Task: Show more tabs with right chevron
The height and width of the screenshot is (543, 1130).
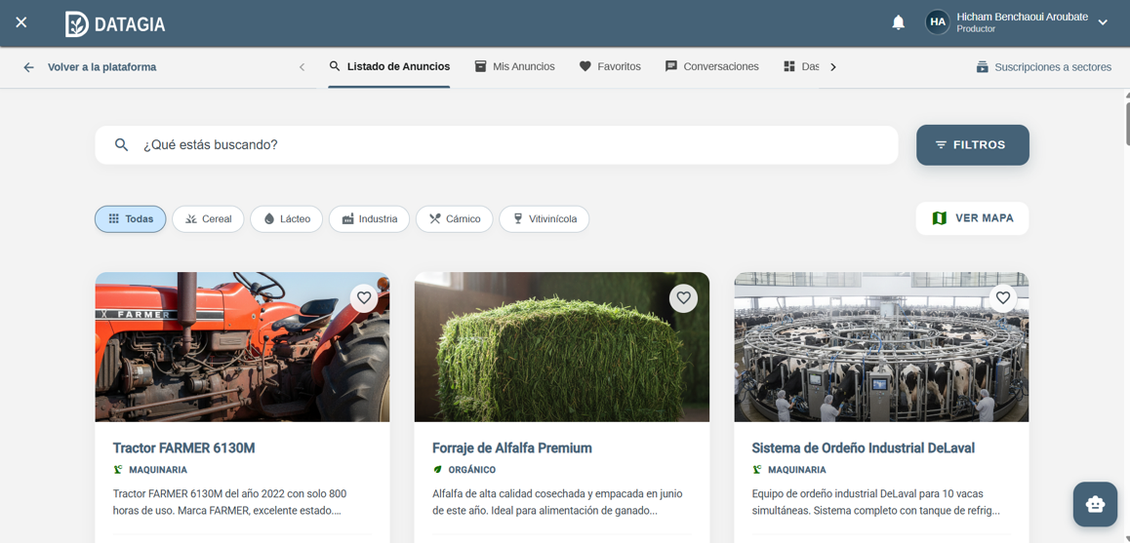Action: click(x=833, y=67)
